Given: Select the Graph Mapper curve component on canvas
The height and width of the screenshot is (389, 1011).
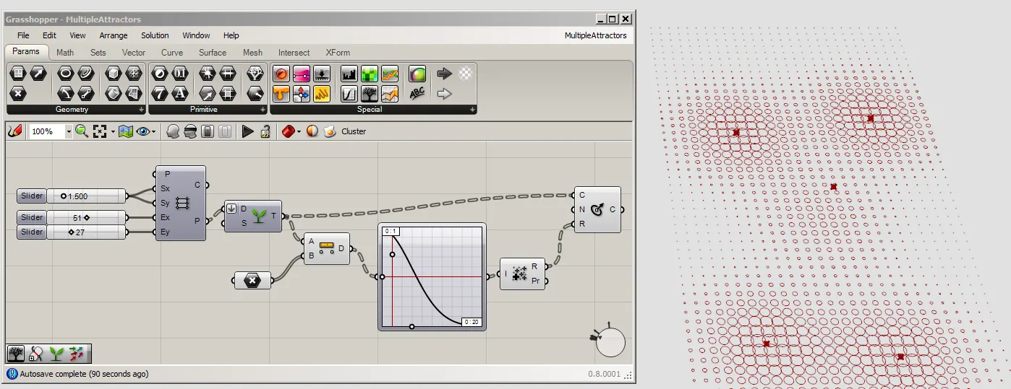Looking at the screenshot, I should (432, 276).
